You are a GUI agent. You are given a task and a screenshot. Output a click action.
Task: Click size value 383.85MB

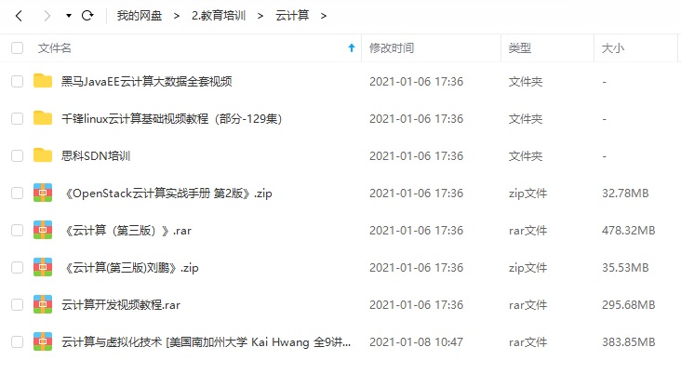tap(629, 341)
